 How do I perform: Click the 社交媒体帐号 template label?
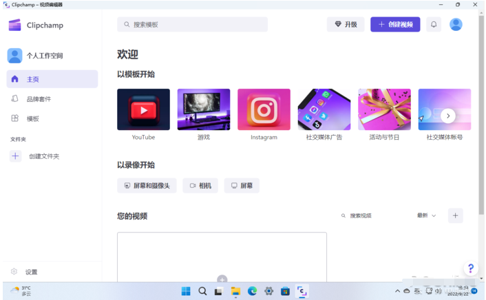(445, 138)
